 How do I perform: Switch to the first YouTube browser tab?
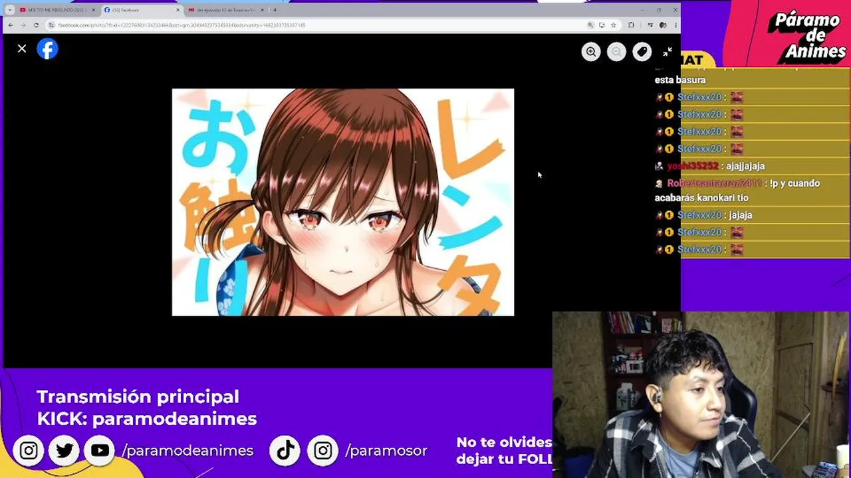click(57, 10)
